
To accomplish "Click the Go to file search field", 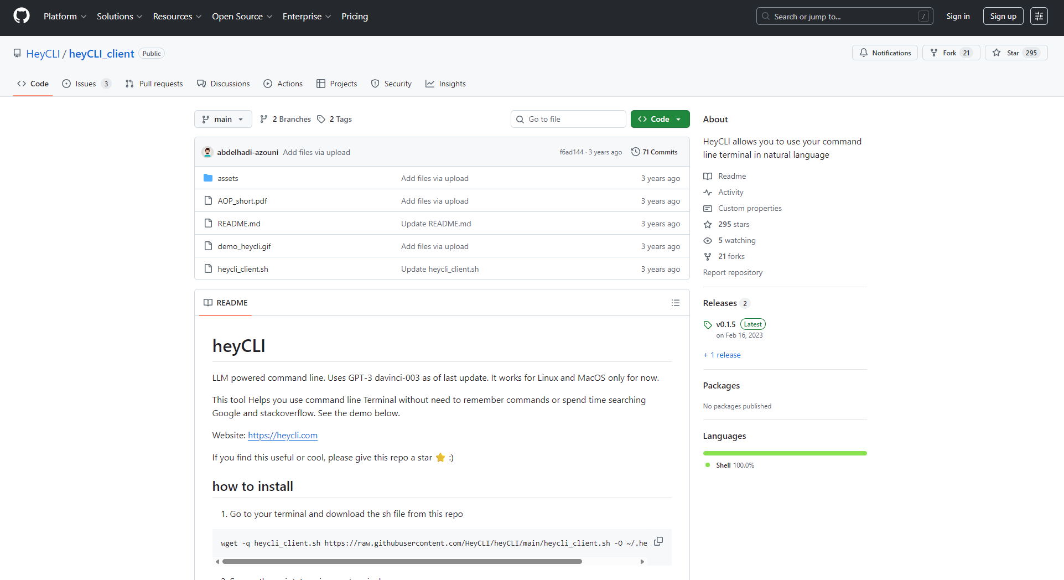I will click(568, 118).
